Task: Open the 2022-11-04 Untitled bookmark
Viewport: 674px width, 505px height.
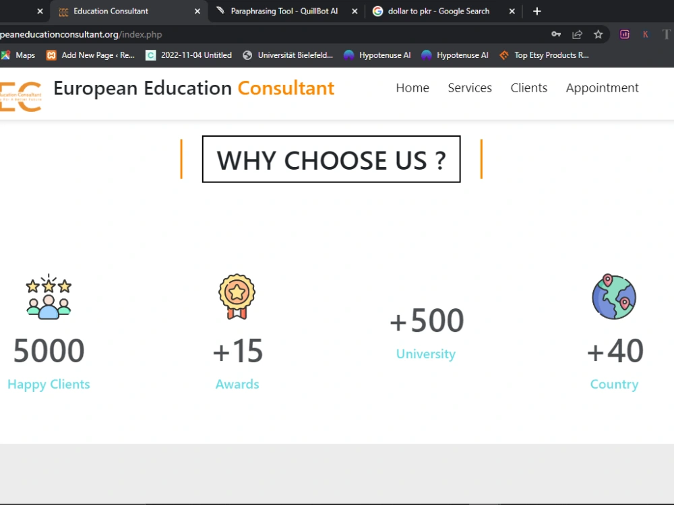Action: click(189, 55)
